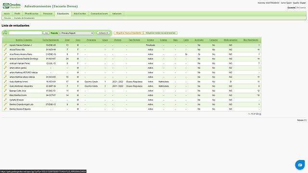Open the Reports dropdown Primary Report

click(x=76, y=33)
